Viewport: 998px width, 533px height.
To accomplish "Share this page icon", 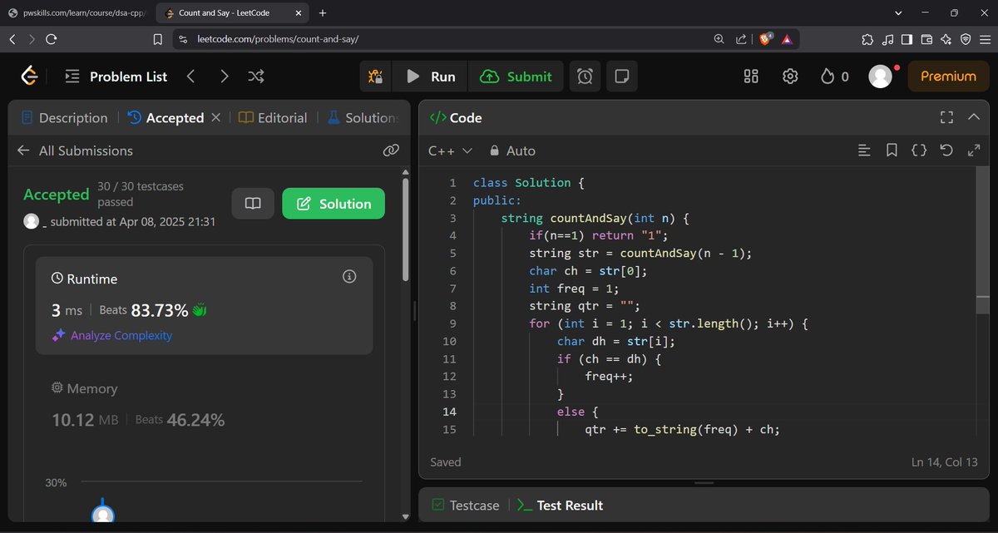I will point(741,39).
